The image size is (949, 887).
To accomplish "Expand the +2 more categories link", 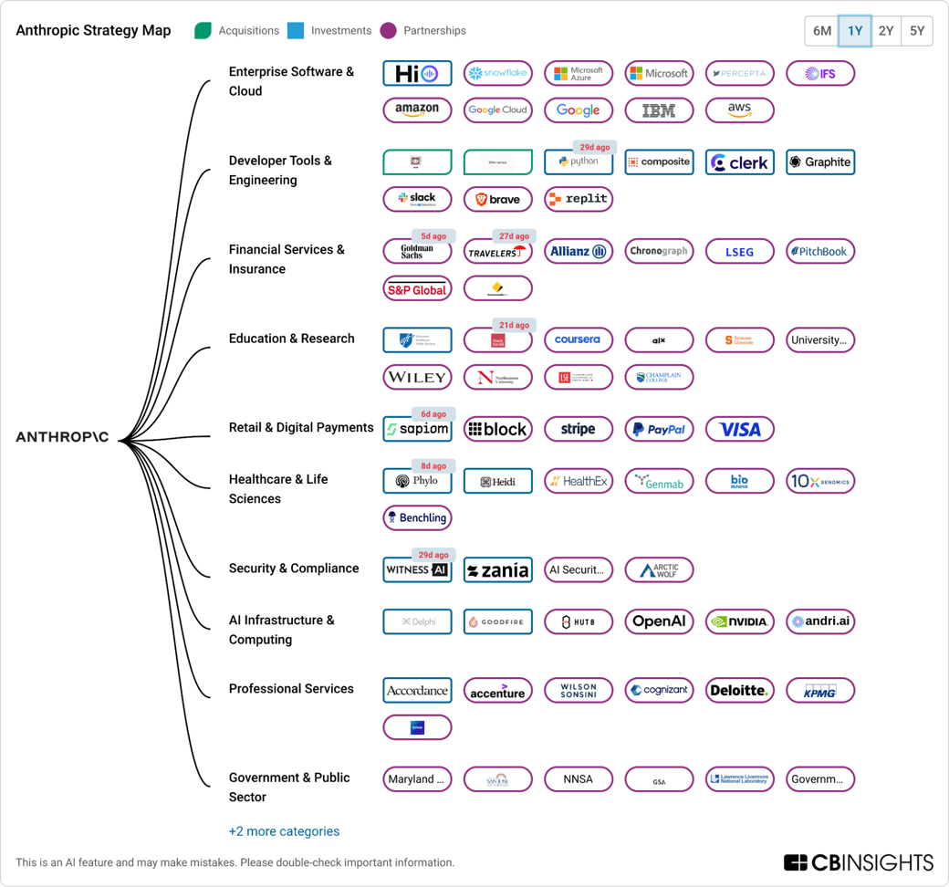I will pos(284,831).
